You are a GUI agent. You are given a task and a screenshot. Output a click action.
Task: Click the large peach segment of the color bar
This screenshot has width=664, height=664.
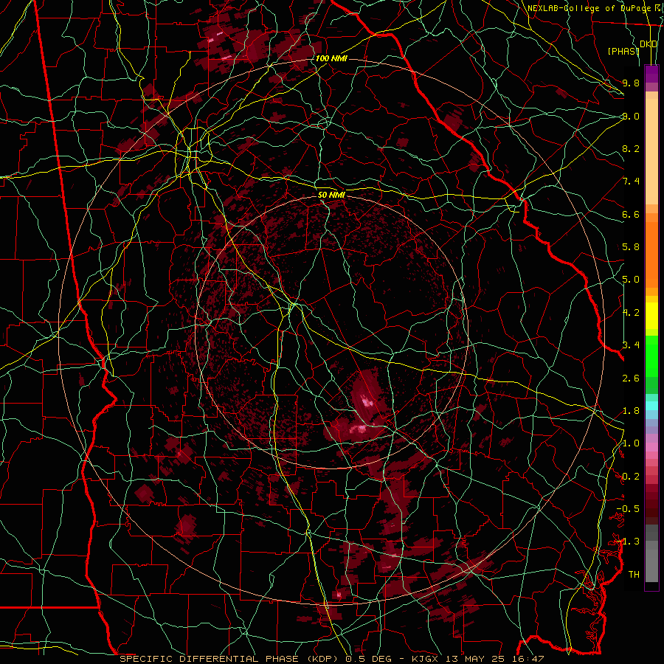pos(651,151)
